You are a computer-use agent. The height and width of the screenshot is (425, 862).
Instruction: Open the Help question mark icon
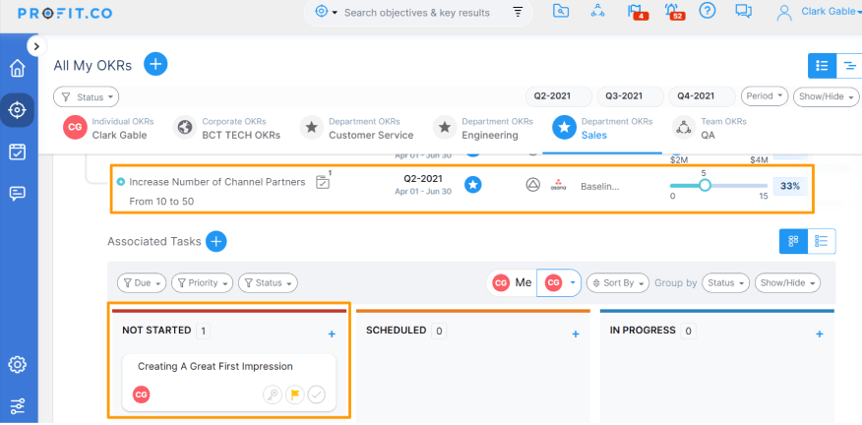point(707,11)
